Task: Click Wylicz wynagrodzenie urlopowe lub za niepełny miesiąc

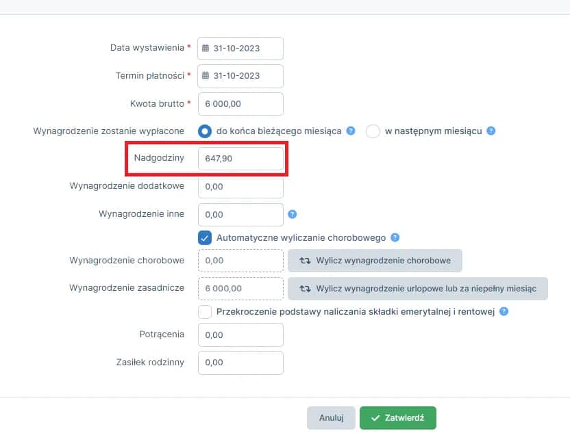Action: 418,288
